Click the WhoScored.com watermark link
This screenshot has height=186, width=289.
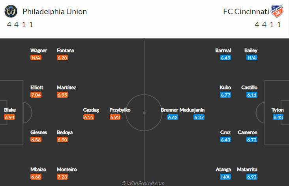coord(143,183)
